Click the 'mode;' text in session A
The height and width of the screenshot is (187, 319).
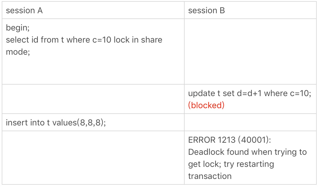pyautogui.click(x=18, y=52)
